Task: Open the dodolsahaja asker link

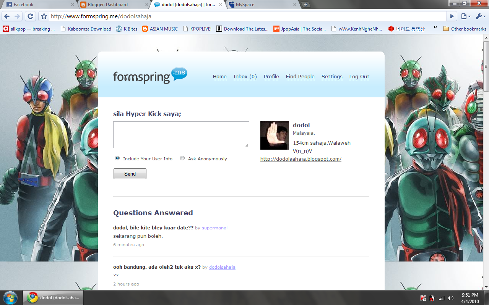Action: point(222,267)
